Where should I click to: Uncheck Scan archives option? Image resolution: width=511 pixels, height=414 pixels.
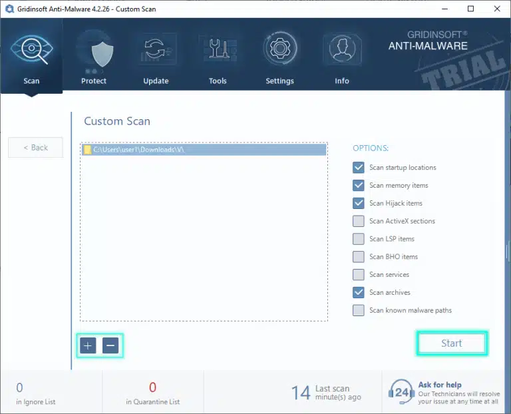tap(359, 292)
